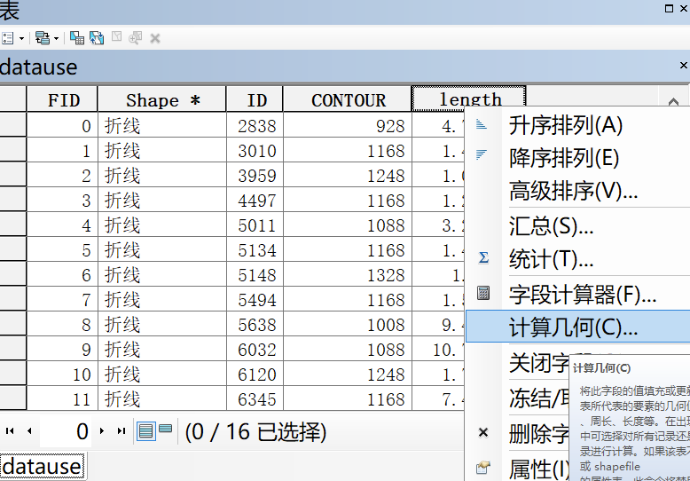Click the ID cell 6345

[x=255, y=399]
